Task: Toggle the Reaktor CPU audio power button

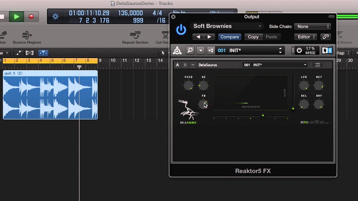Action: click(299, 51)
